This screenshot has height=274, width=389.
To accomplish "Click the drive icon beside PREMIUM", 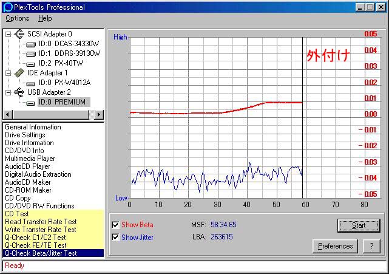I will click(31, 103).
